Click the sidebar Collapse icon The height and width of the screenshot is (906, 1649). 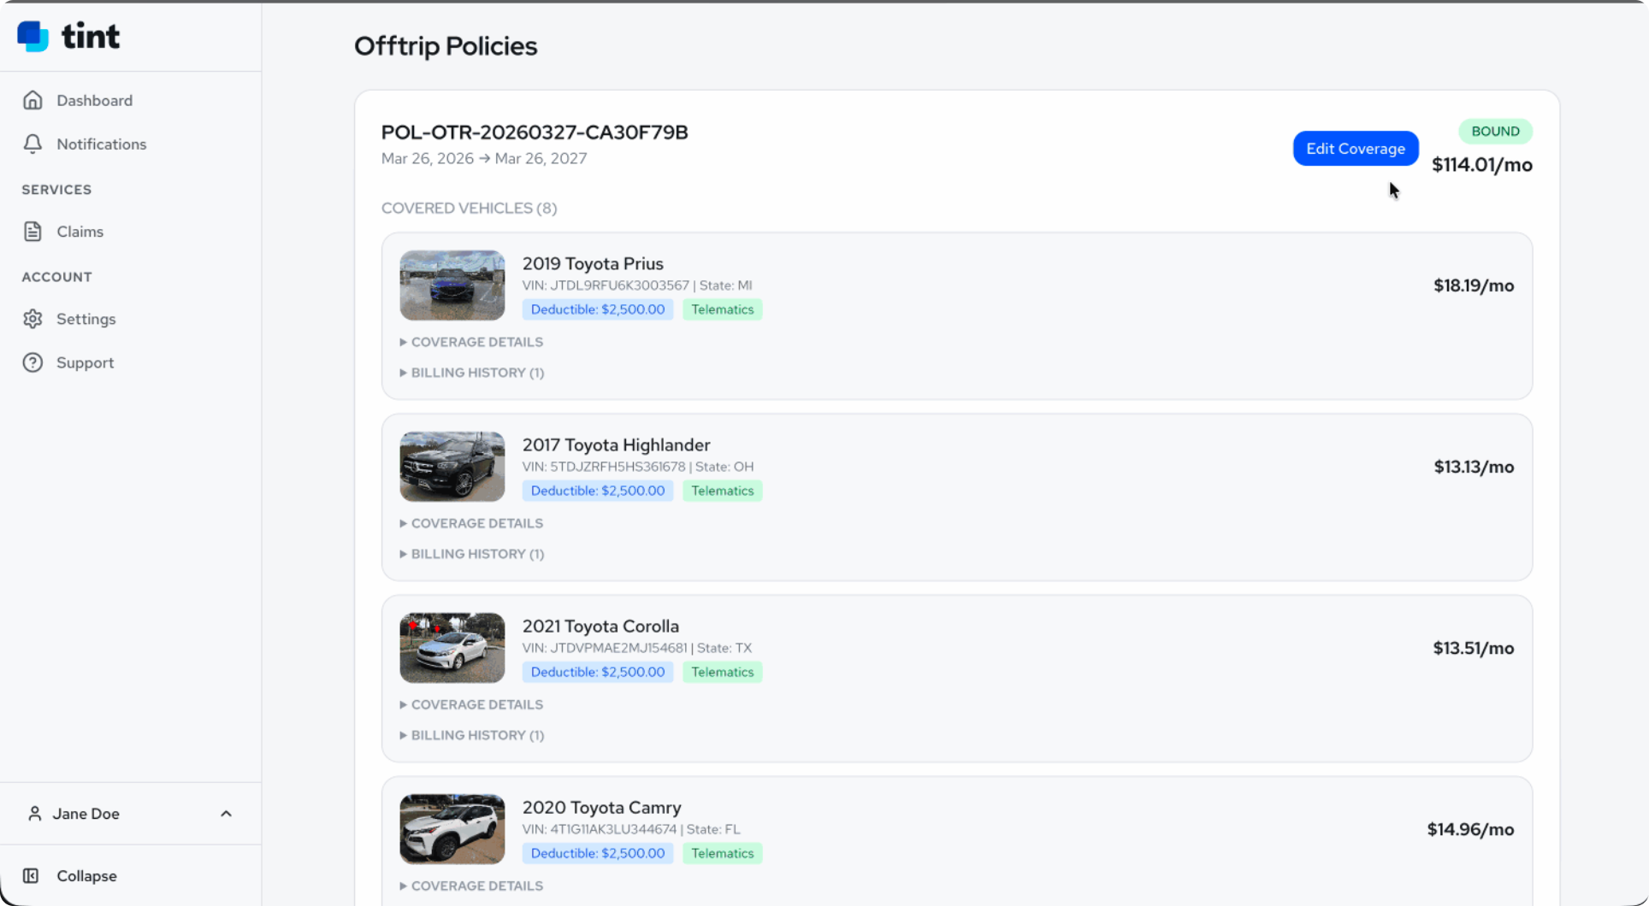[31, 875]
